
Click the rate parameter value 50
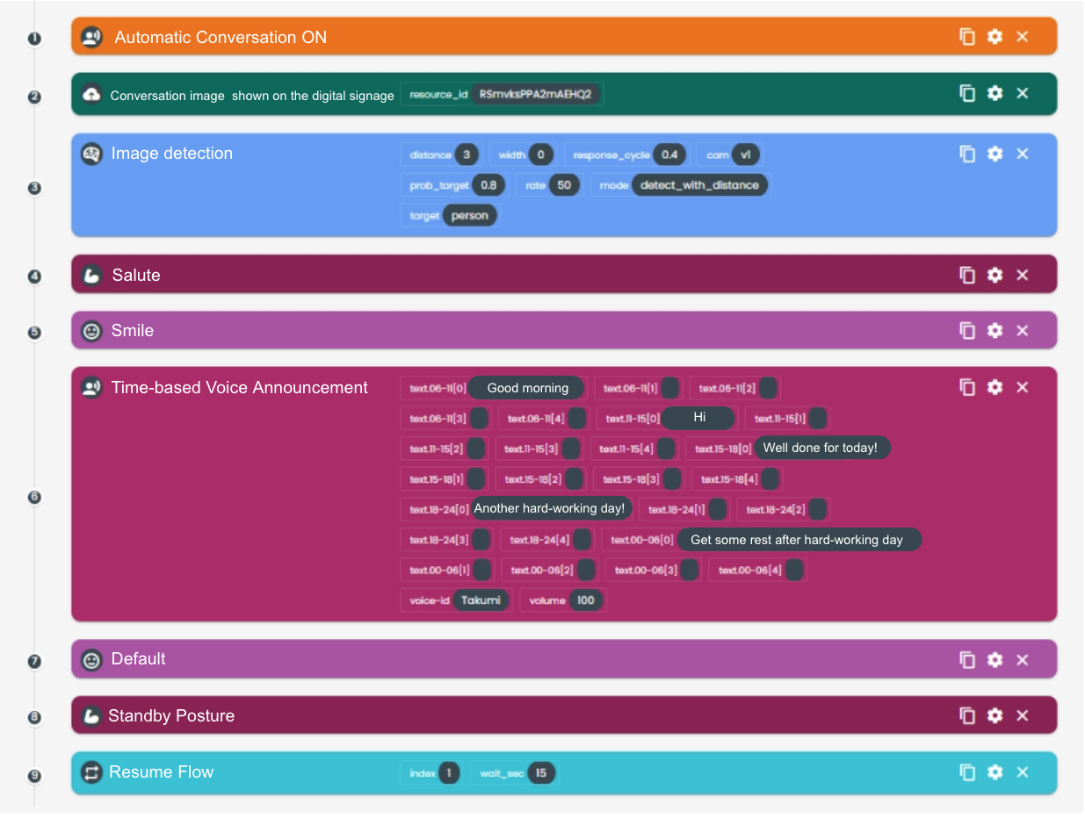564,185
